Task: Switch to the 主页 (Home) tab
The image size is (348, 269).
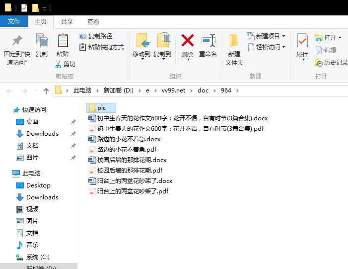Action: coord(41,21)
